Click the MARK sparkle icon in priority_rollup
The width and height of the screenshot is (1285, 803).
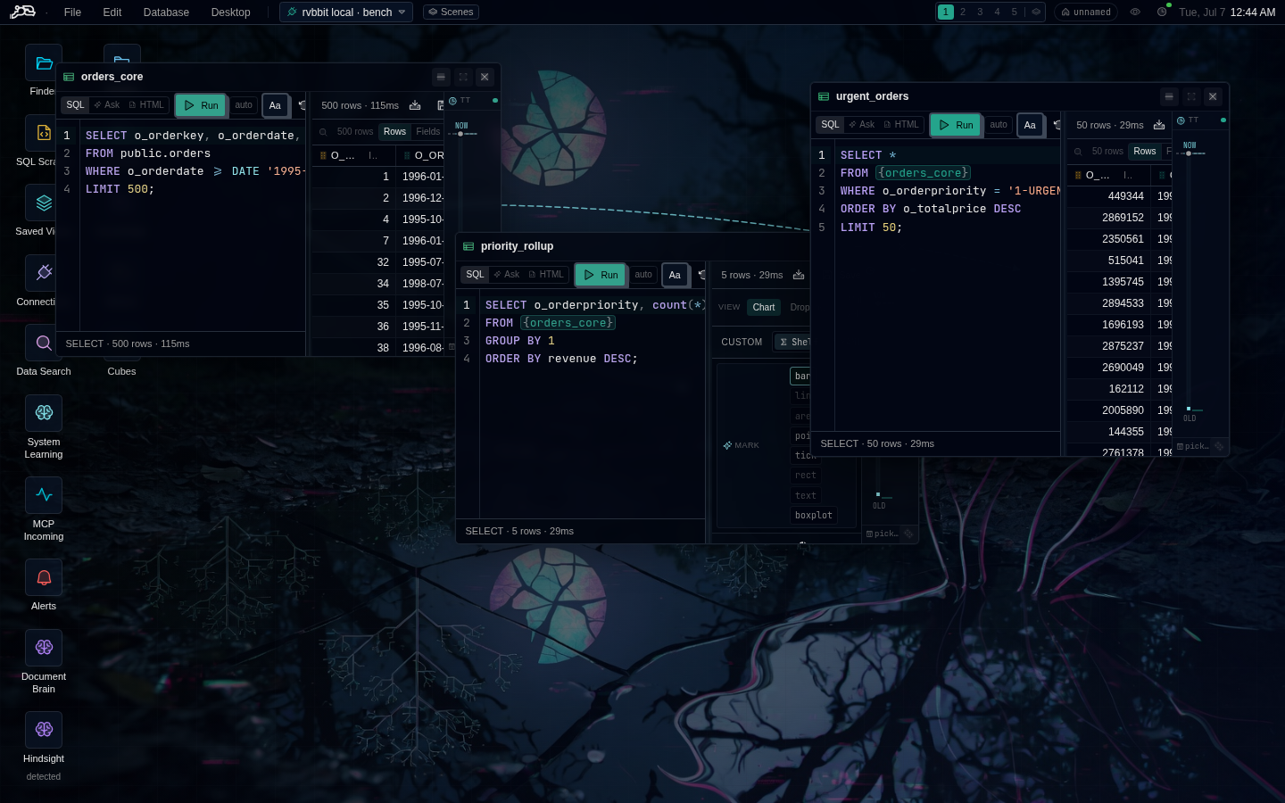tap(727, 445)
